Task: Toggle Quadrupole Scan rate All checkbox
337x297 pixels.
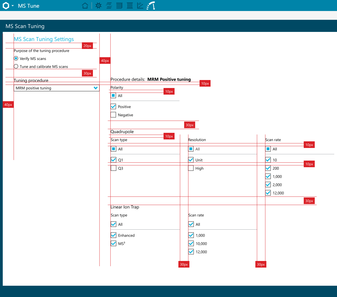Action: 268,149
